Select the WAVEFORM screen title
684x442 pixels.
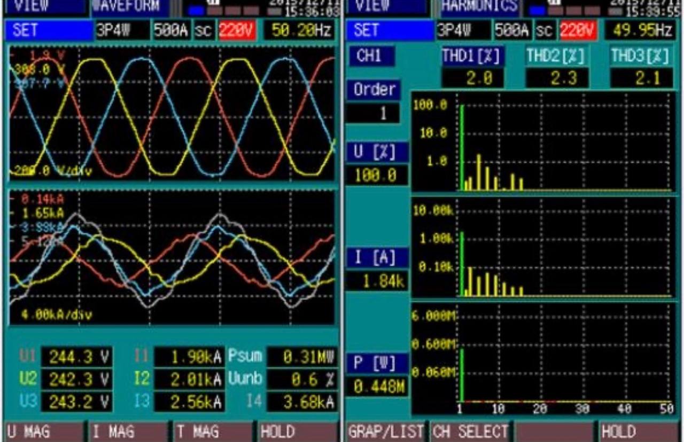(x=130, y=7)
